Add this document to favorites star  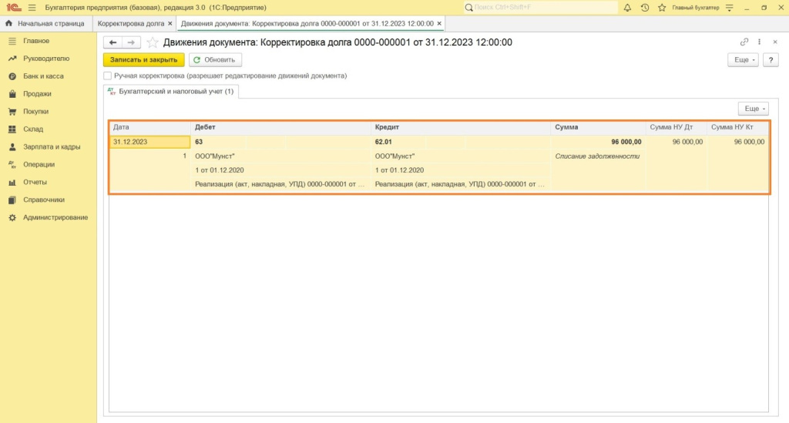pos(153,42)
